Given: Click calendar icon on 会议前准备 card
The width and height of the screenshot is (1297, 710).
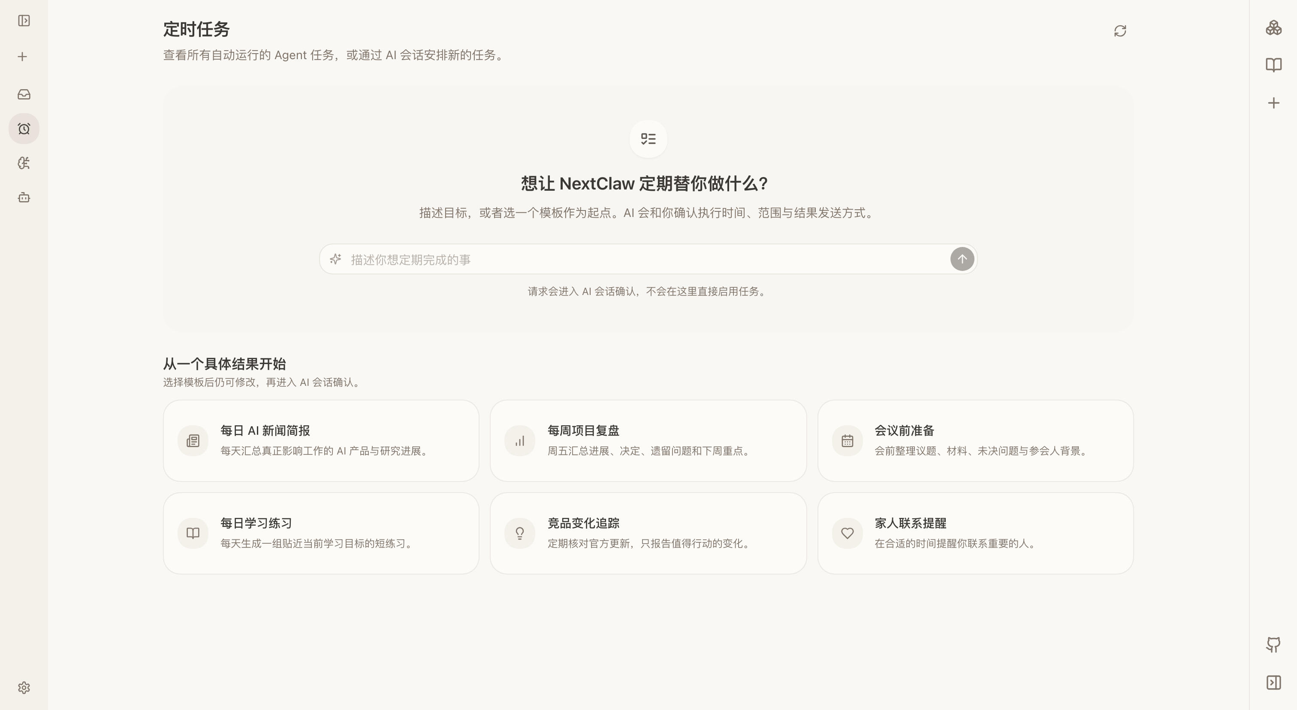Looking at the screenshot, I should [x=848, y=441].
